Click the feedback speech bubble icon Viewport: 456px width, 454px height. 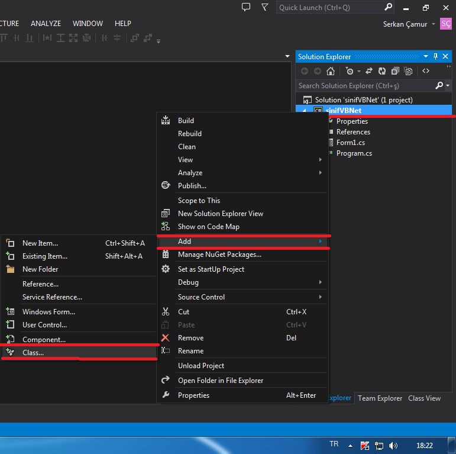(x=246, y=7)
